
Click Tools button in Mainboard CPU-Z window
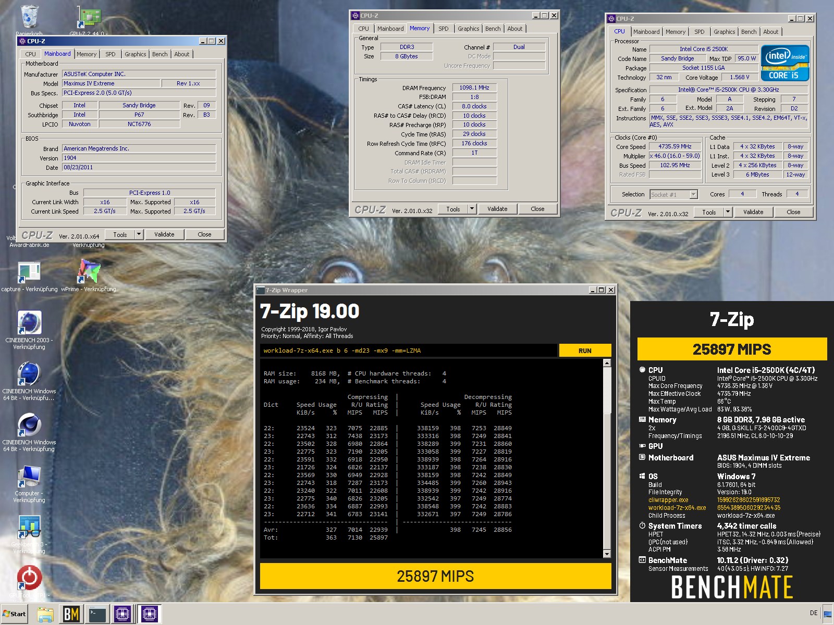[120, 234]
